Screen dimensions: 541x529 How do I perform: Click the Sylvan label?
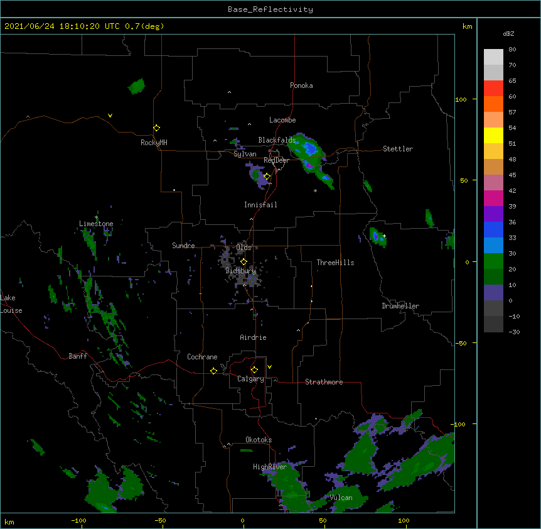(x=245, y=154)
